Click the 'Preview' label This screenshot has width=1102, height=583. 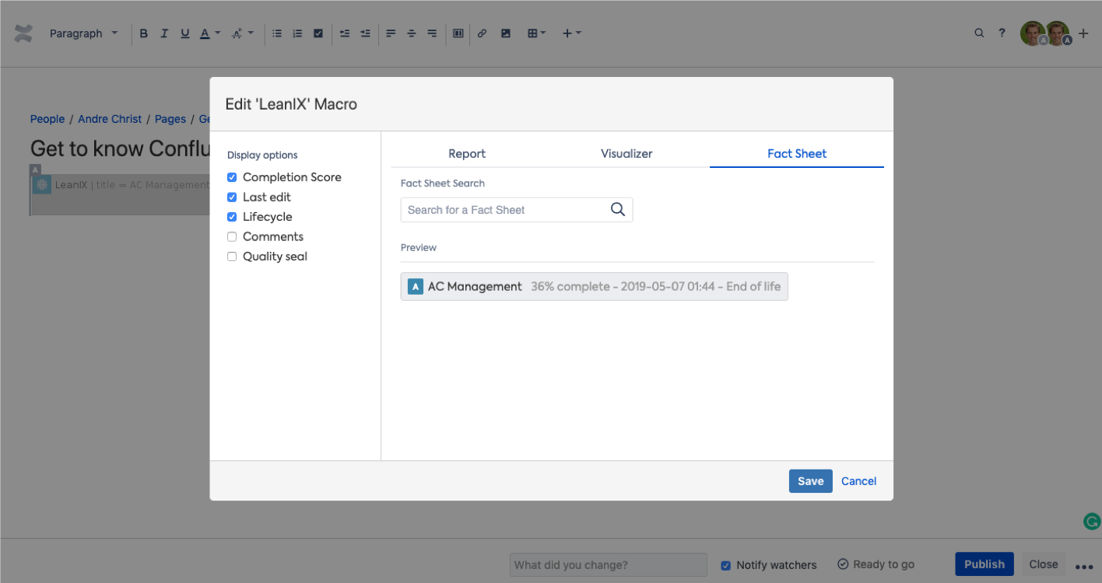click(419, 247)
